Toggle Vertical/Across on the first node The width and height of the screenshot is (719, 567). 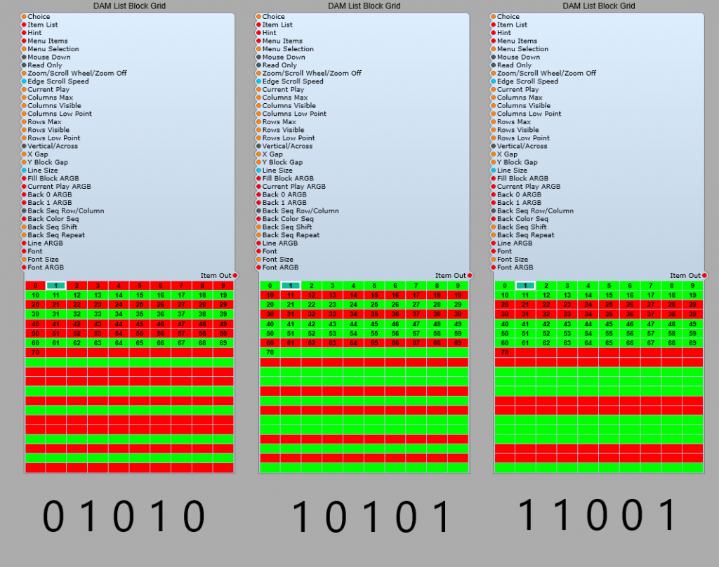pos(25,146)
